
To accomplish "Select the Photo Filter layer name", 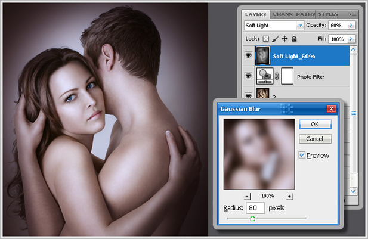I will tap(311, 77).
